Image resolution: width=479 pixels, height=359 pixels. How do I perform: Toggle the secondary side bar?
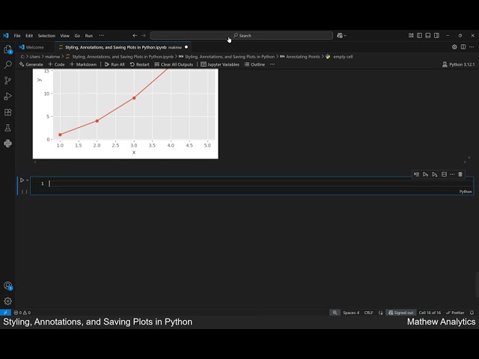[436, 36]
